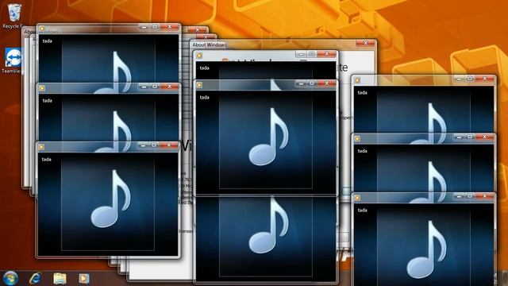
Task: Click 'tada' in front player over About Windows
Action: coord(205,97)
